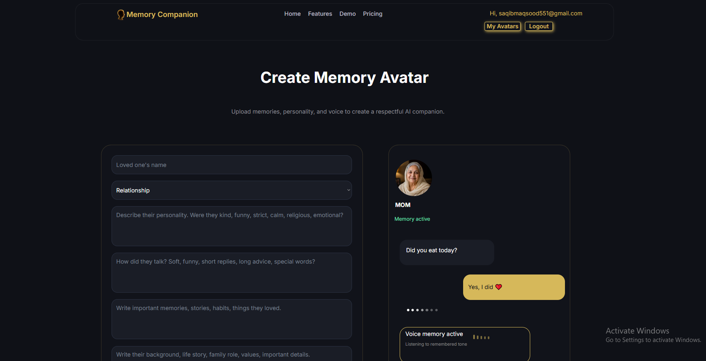Click into the personality description textarea
Image resolution: width=706 pixels, height=361 pixels.
[x=232, y=226]
